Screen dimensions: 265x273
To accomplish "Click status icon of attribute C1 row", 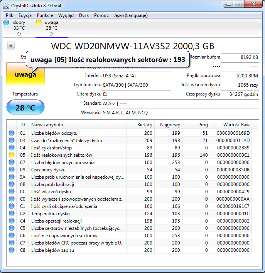I will 12,206.
